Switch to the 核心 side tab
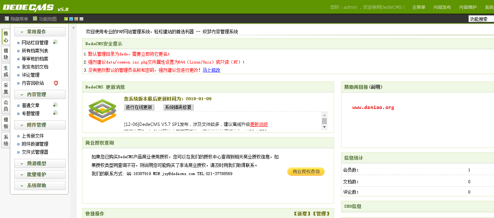Image resolution: width=494 pixels, height=218 pixels. pos(6,37)
